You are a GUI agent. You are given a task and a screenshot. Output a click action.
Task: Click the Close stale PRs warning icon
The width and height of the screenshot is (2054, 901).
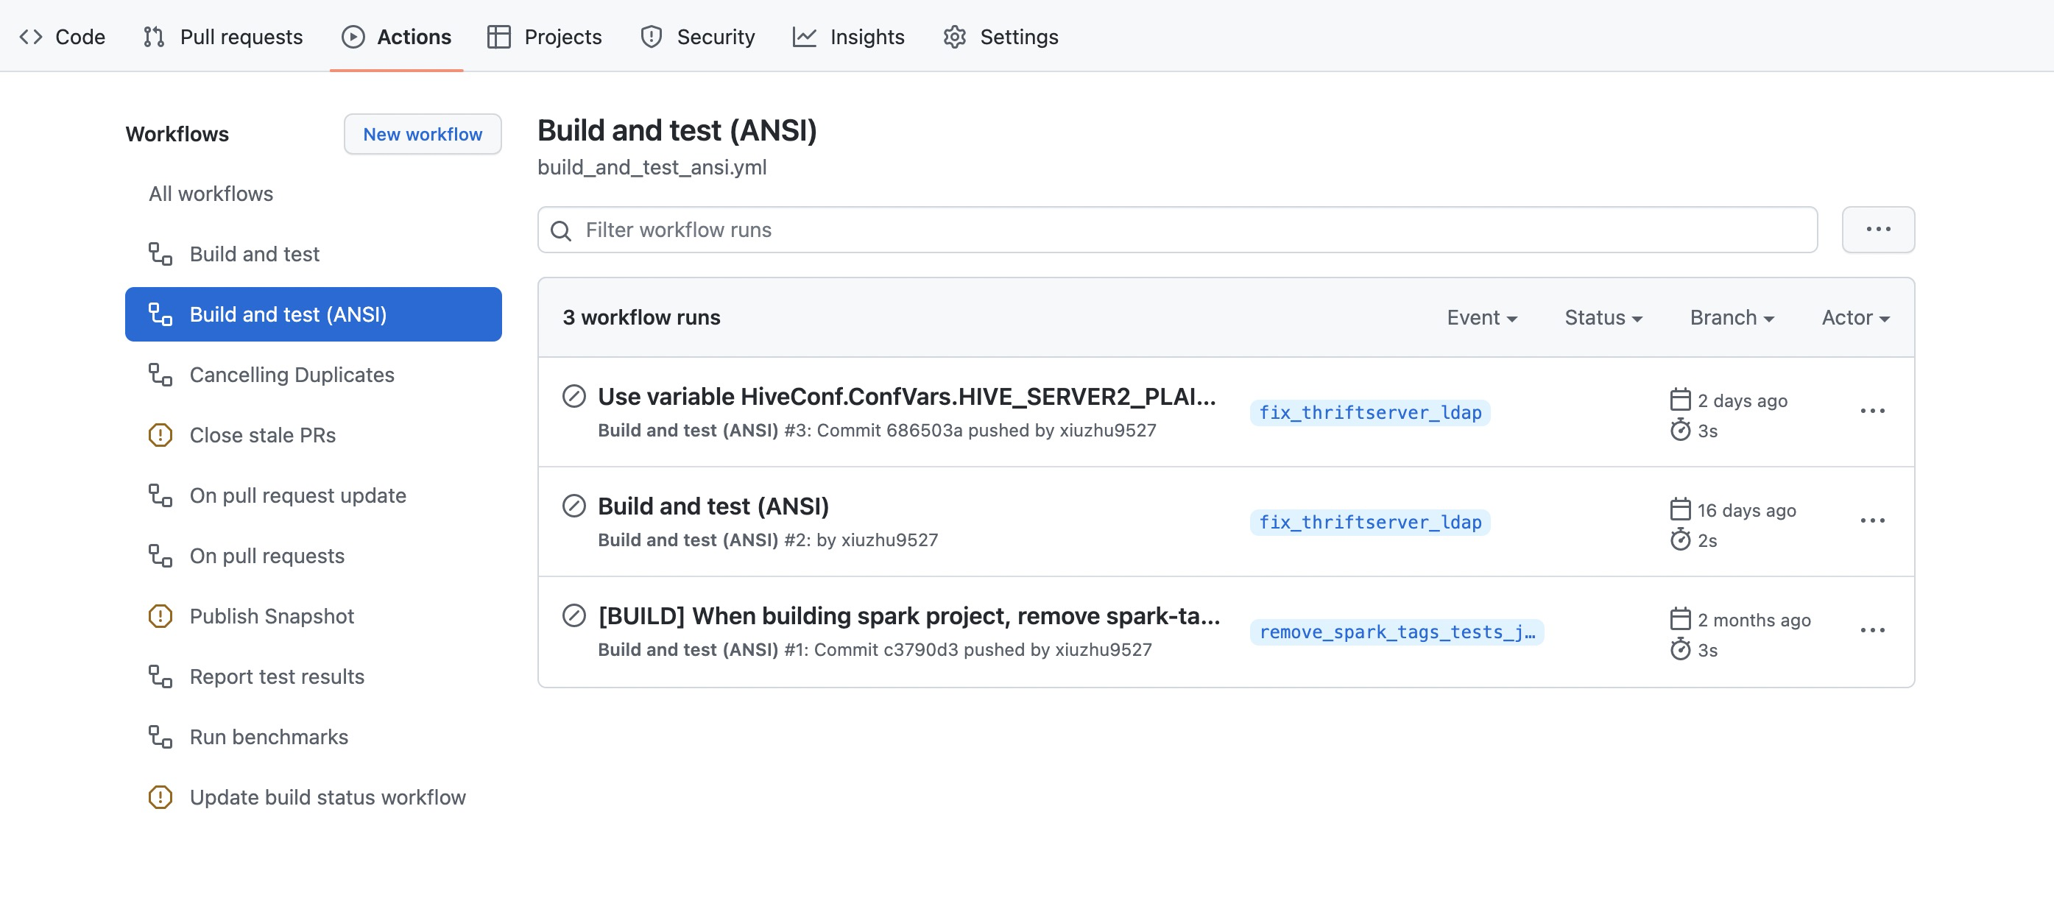click(160, 435)
